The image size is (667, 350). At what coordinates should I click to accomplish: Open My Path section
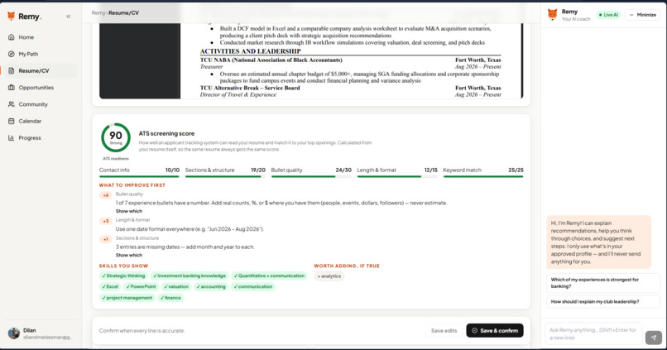[40, 54]
